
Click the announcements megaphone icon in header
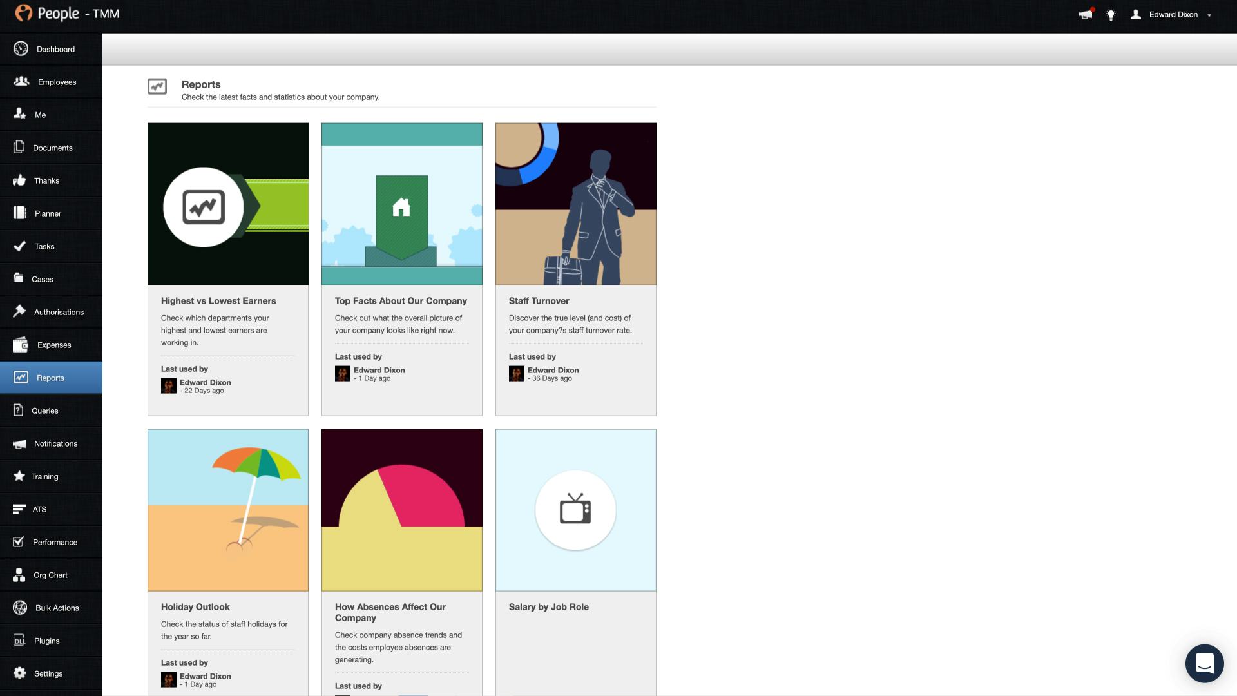coord(1085,15)
